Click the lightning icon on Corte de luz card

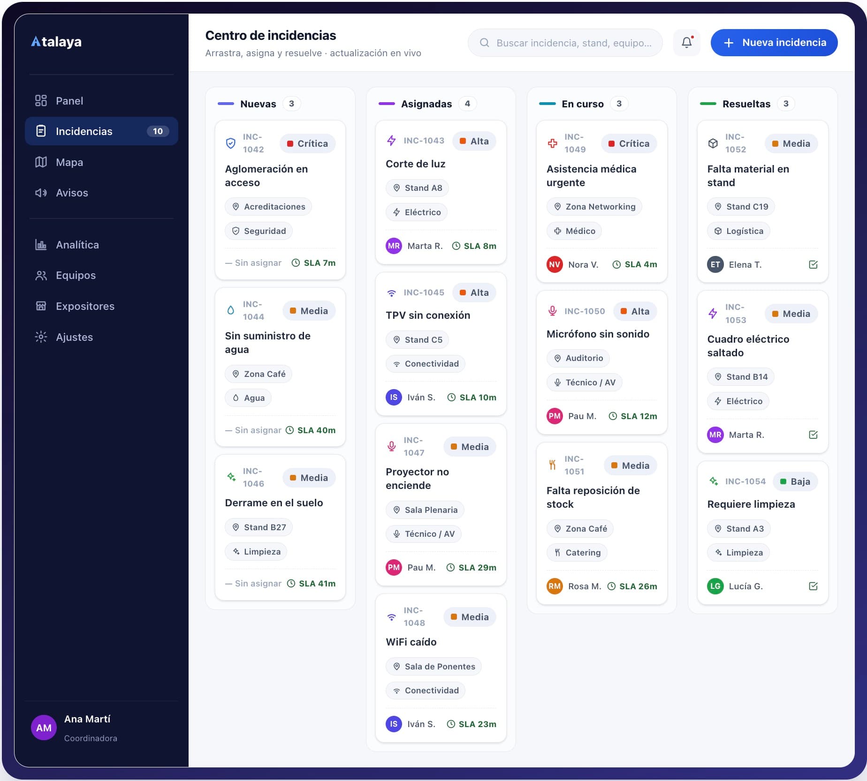[391, 141]
